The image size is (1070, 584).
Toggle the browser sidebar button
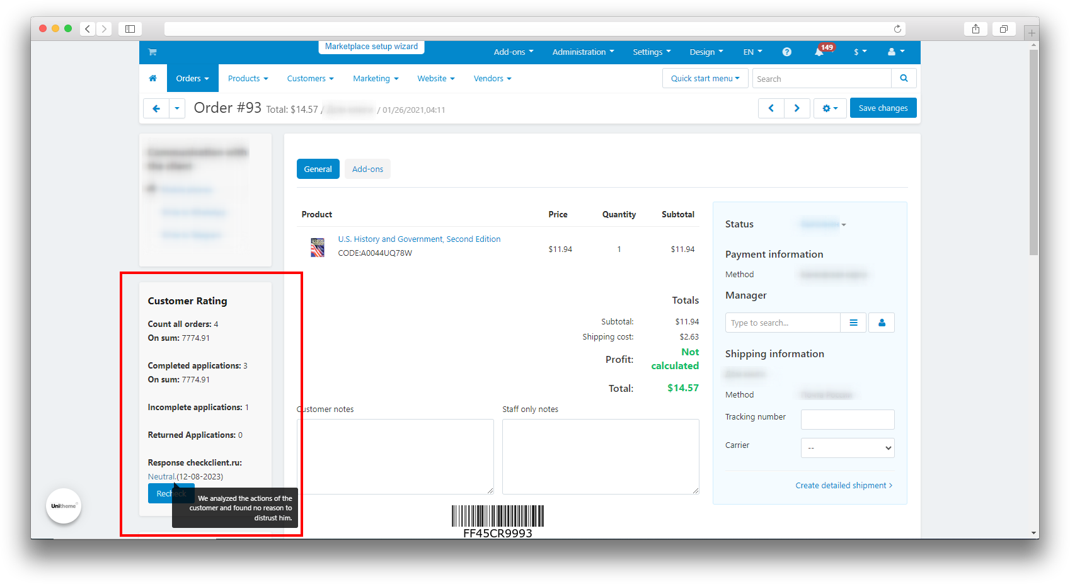coord(130,29)
